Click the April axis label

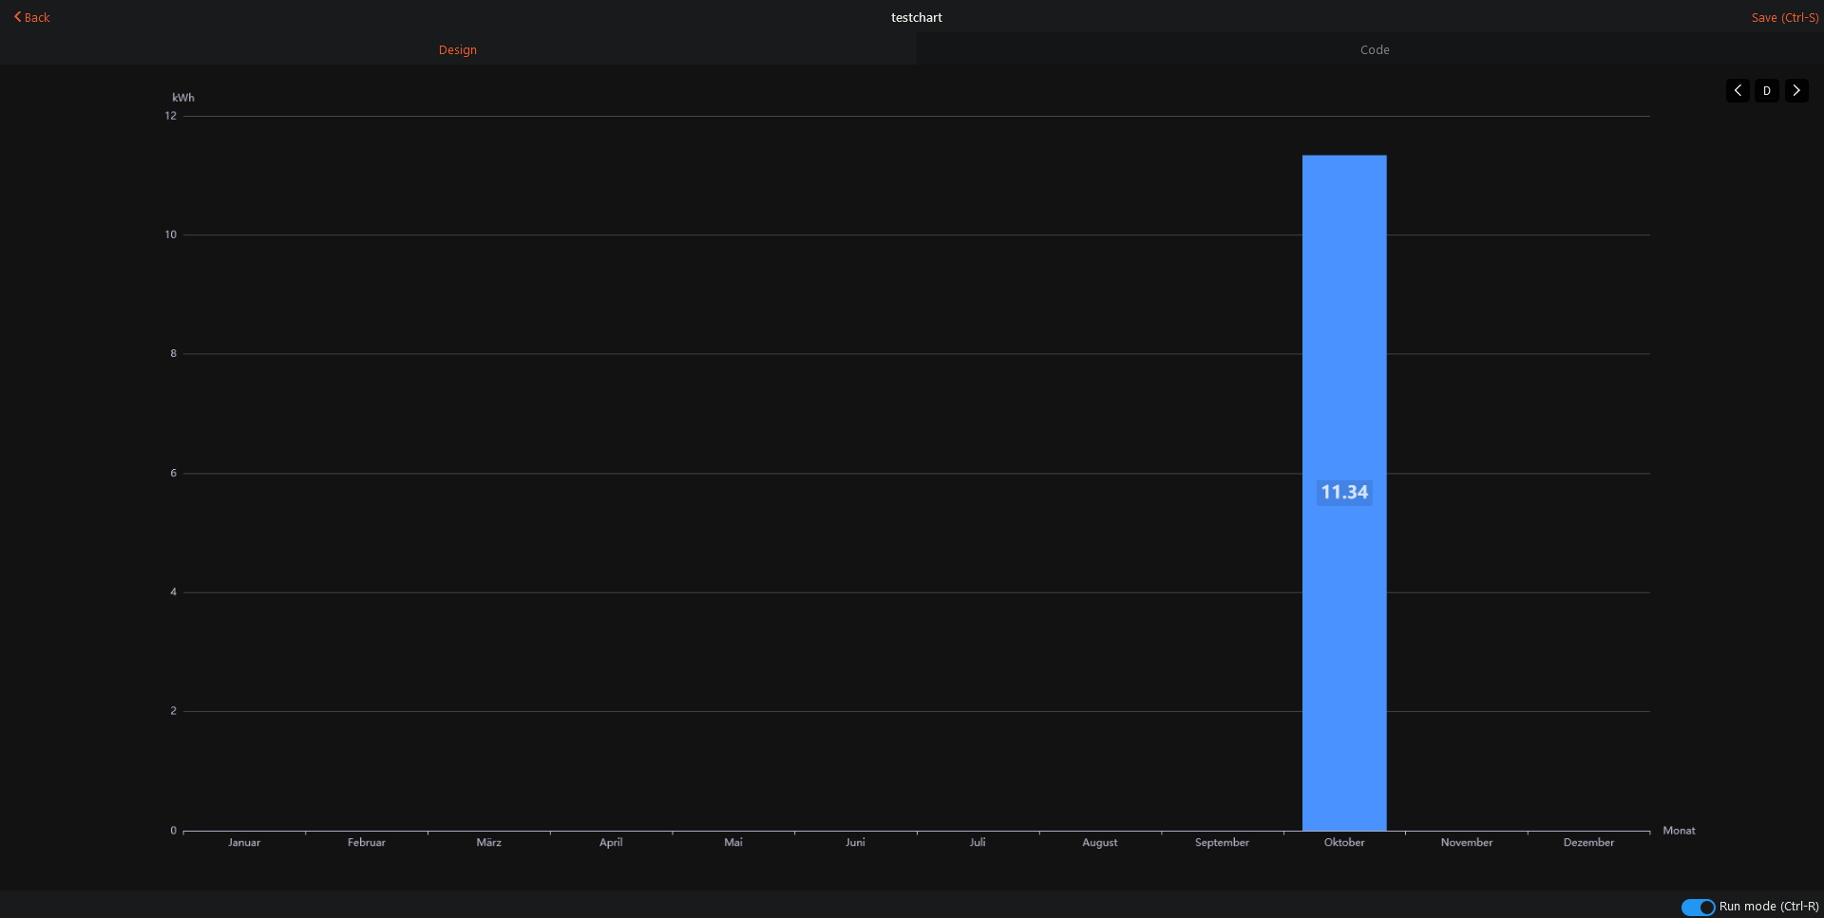pyautogui.click(x=611, y=842)
